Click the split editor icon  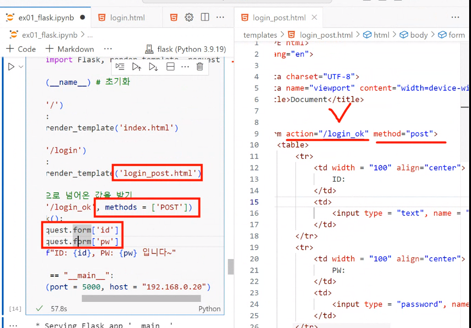click(x=205, y=17)
